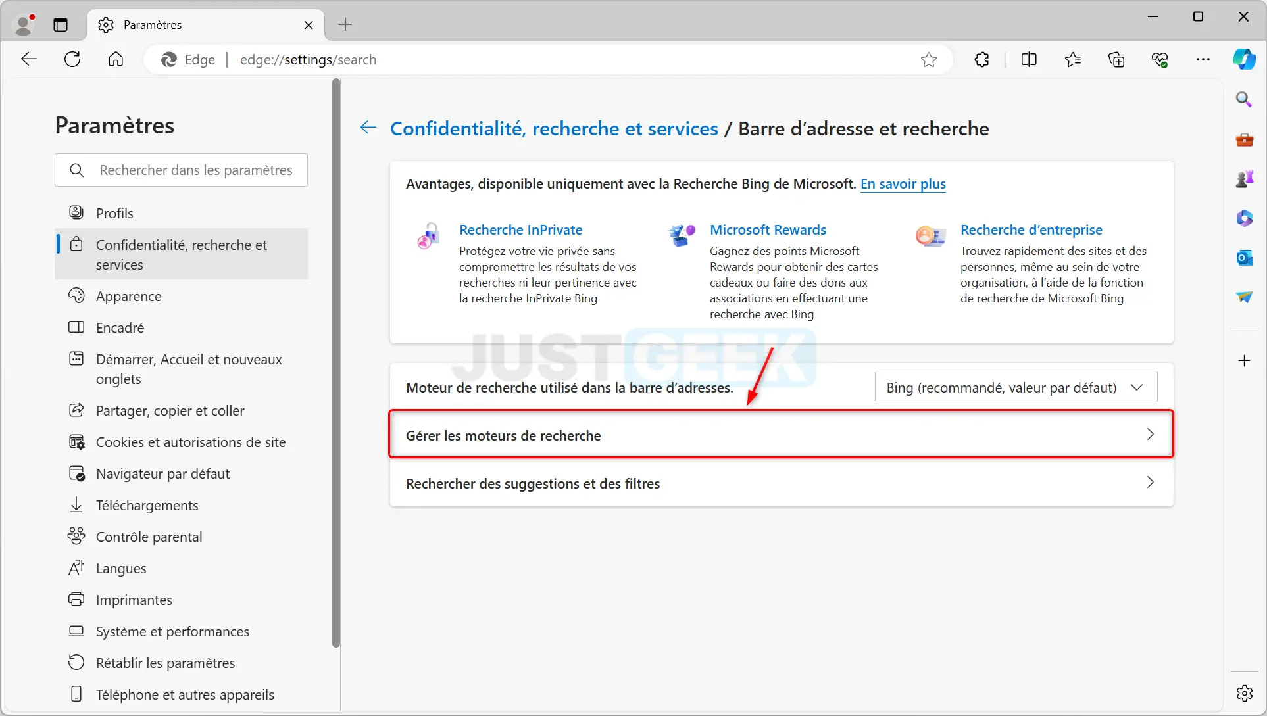Close the Paramètres tab
1267x716 pixels.
click(x=309, y=25)
